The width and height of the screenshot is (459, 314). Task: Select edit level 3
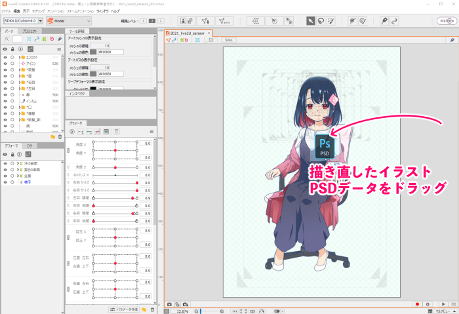[161, 21]
